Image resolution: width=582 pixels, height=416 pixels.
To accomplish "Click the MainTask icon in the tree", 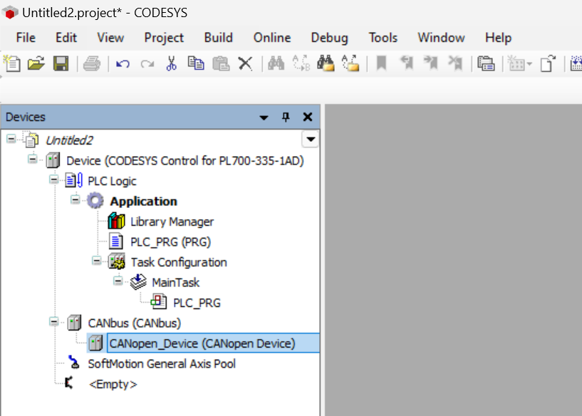I will click(138, 282).
